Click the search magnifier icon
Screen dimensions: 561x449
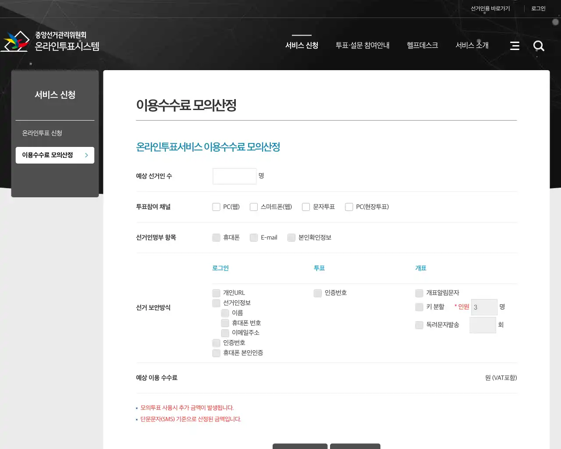[x=539, y=46]
